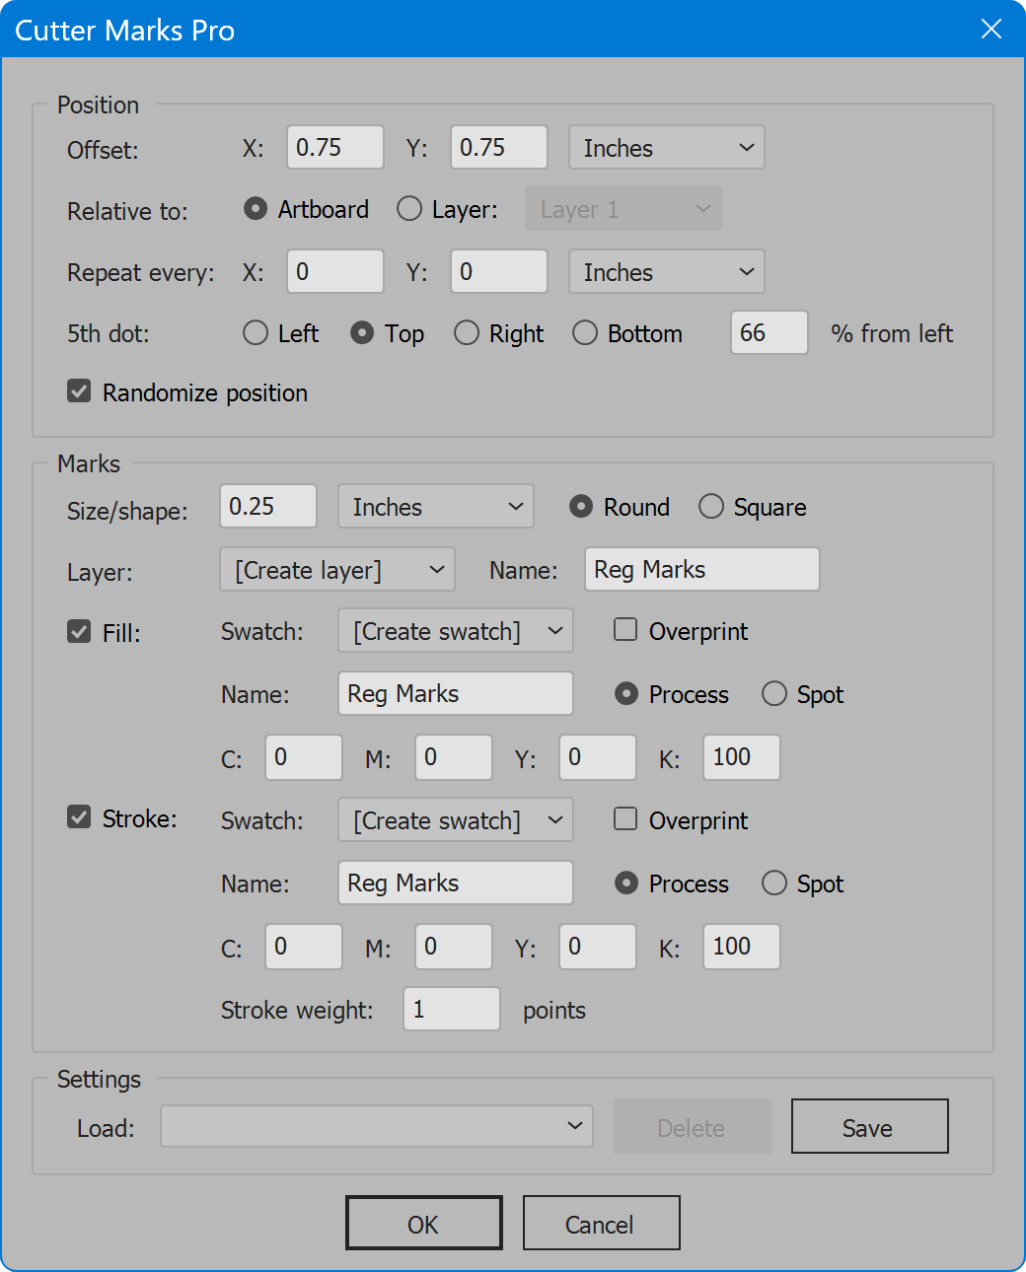Click the Save settings button
The height and width of the screenshot is (1272, 1026).
(870, 1126)
